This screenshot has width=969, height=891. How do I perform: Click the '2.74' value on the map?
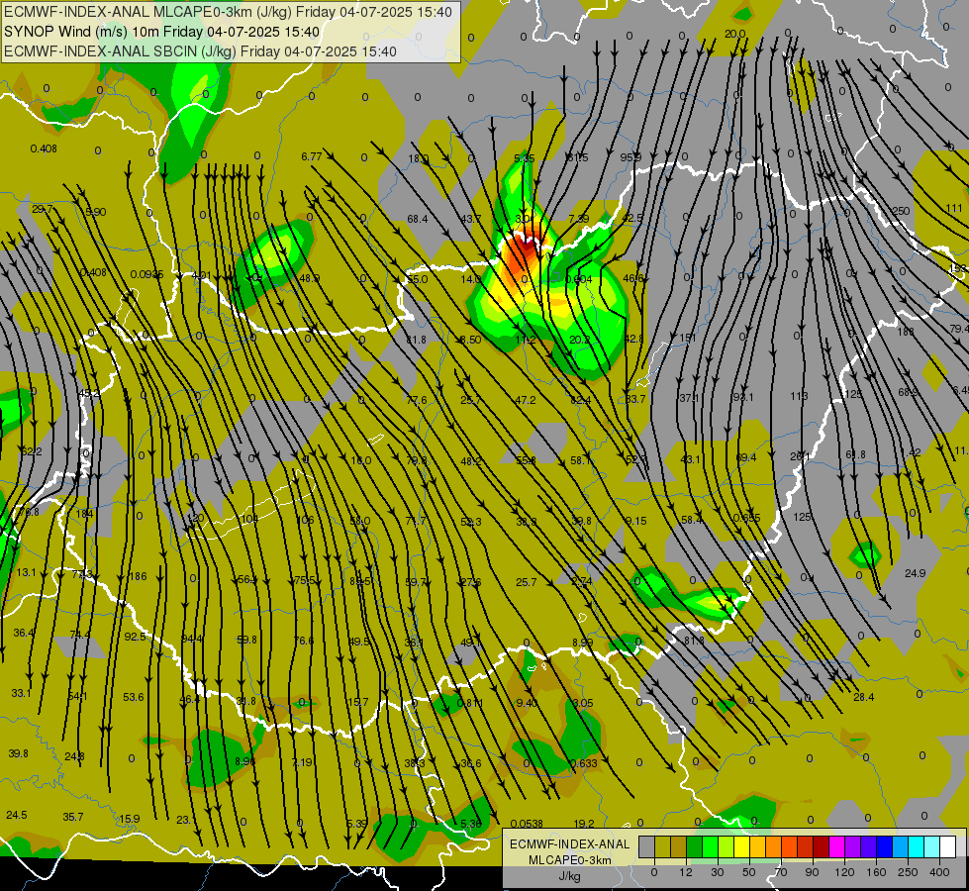pos(582,581)
